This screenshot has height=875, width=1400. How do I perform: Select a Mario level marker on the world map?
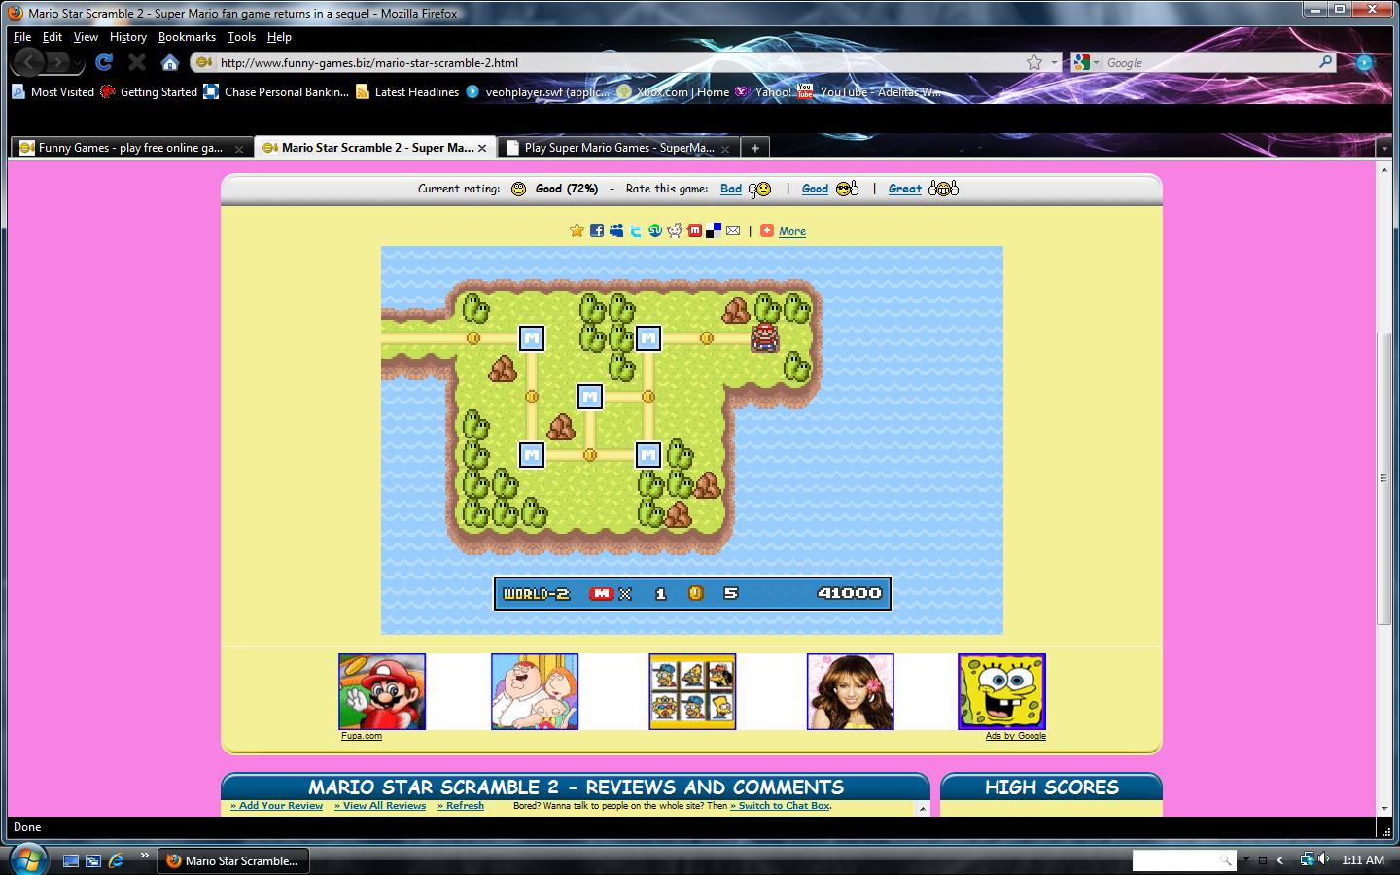588,396
